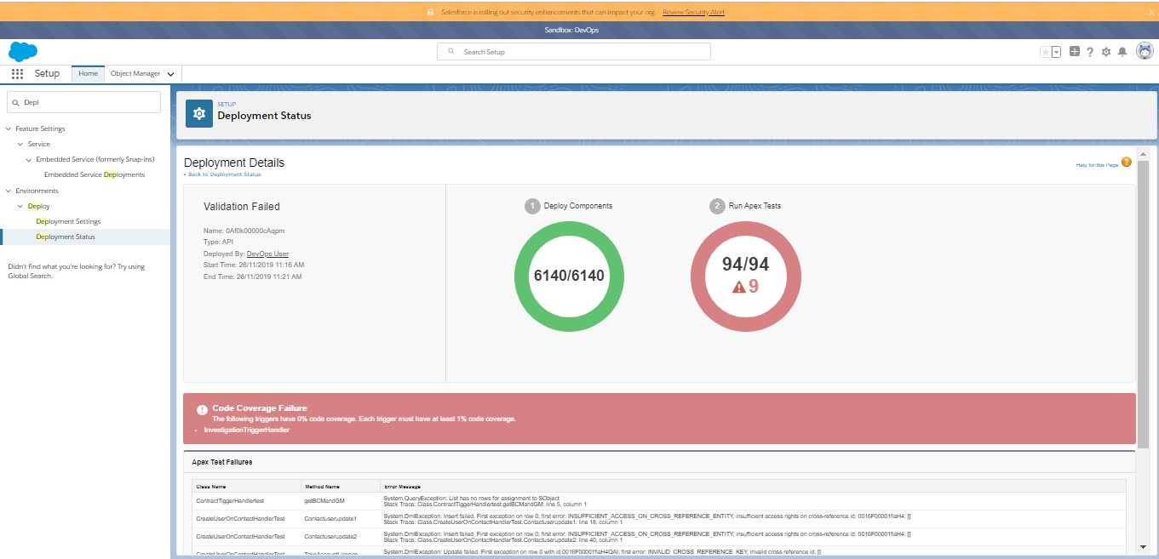Open the Global Actions plus icon
Viewport: 1159px width, 559px height.
[1075, 52]
